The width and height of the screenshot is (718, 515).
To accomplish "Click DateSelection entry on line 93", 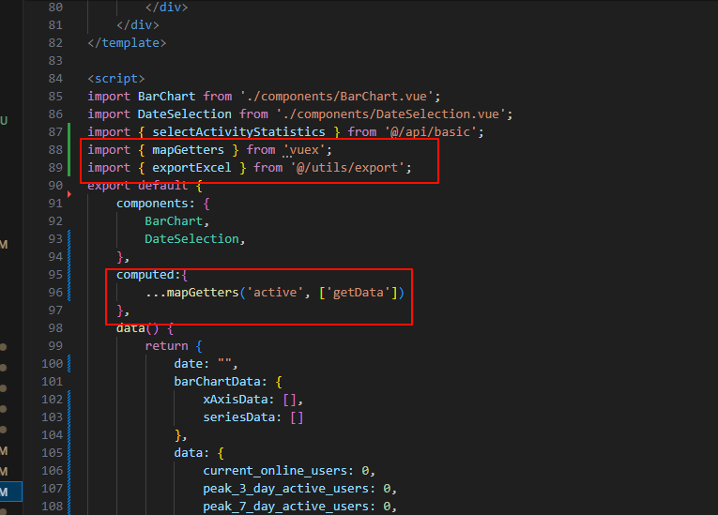I will tap(191, 239).
